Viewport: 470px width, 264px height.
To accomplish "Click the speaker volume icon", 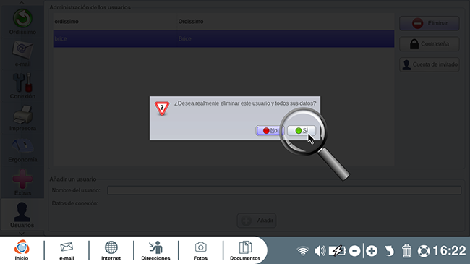I will (x=320, y=251).
